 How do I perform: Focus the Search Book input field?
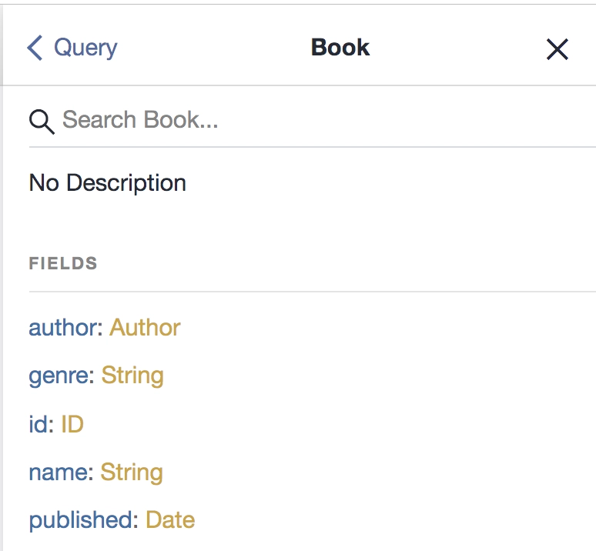tap(329, 120)
